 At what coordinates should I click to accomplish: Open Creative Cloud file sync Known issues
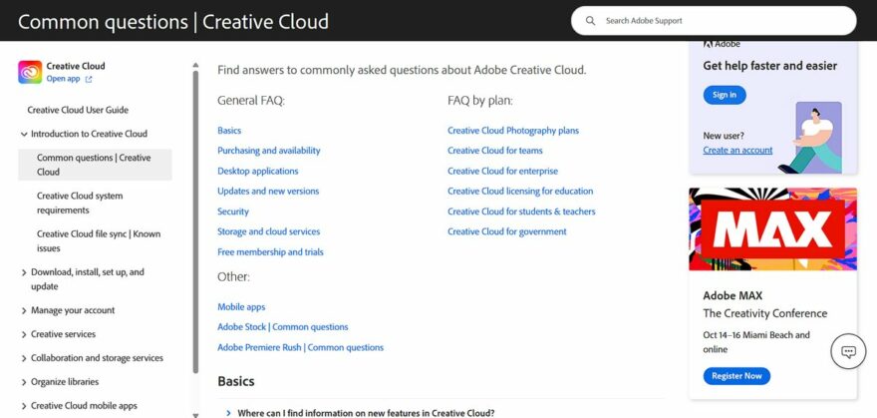99,241
